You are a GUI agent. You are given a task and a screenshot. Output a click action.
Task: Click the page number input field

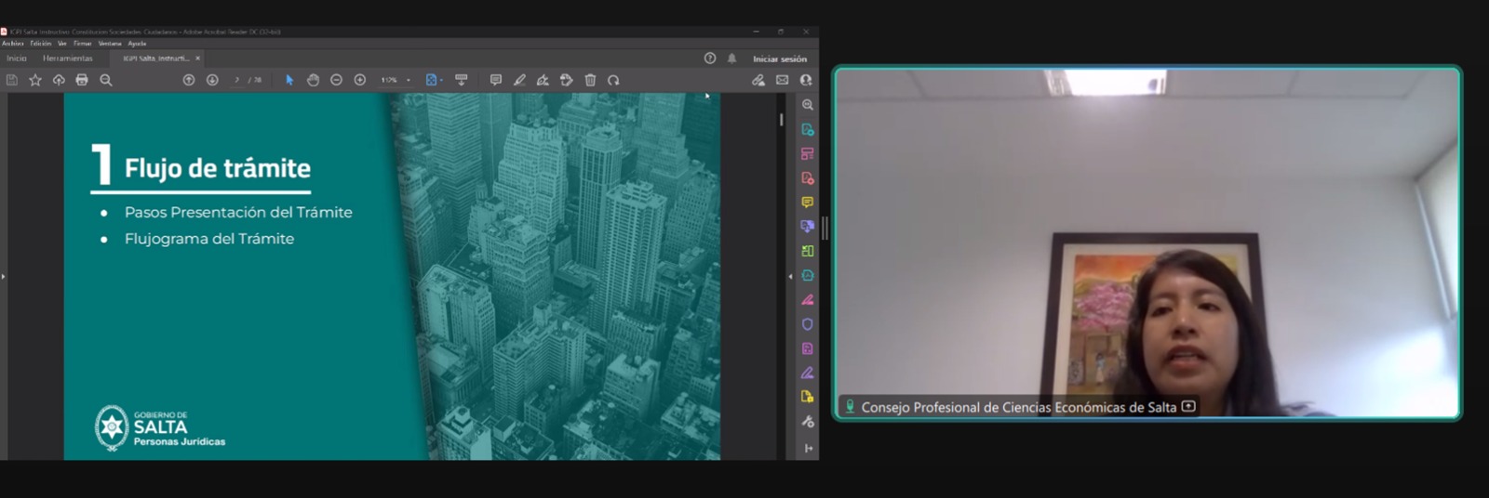tap(236, 80)
